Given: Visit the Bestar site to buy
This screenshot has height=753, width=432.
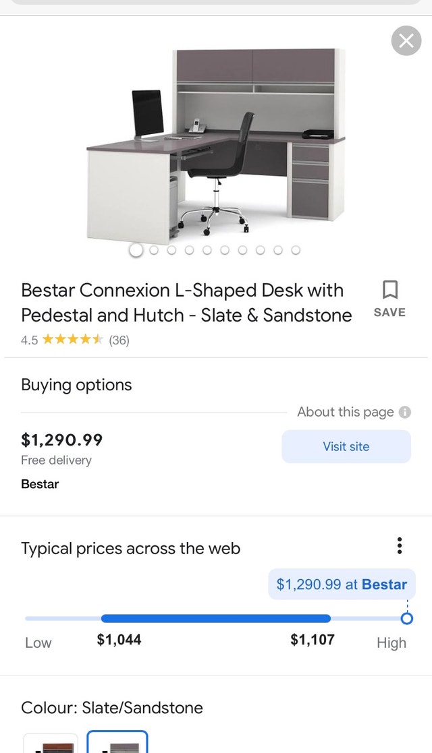Looking at the screenshot, I should [346, 446].
